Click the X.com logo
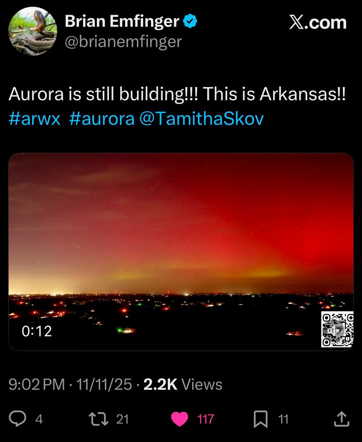 (x=318, y=22)
